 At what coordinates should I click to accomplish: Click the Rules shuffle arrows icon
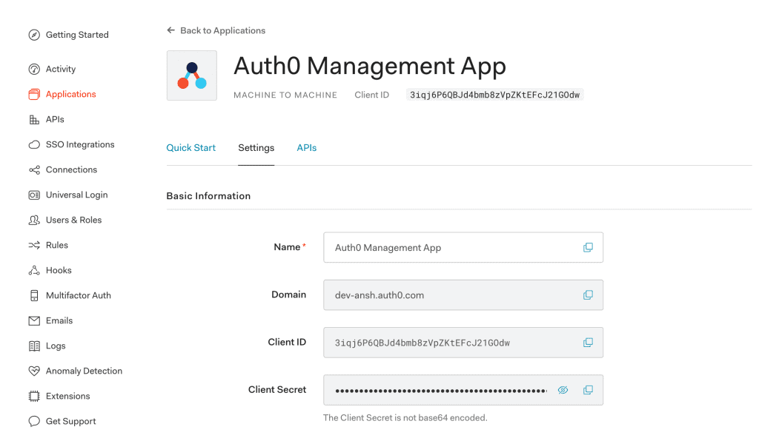coord(34,245)
